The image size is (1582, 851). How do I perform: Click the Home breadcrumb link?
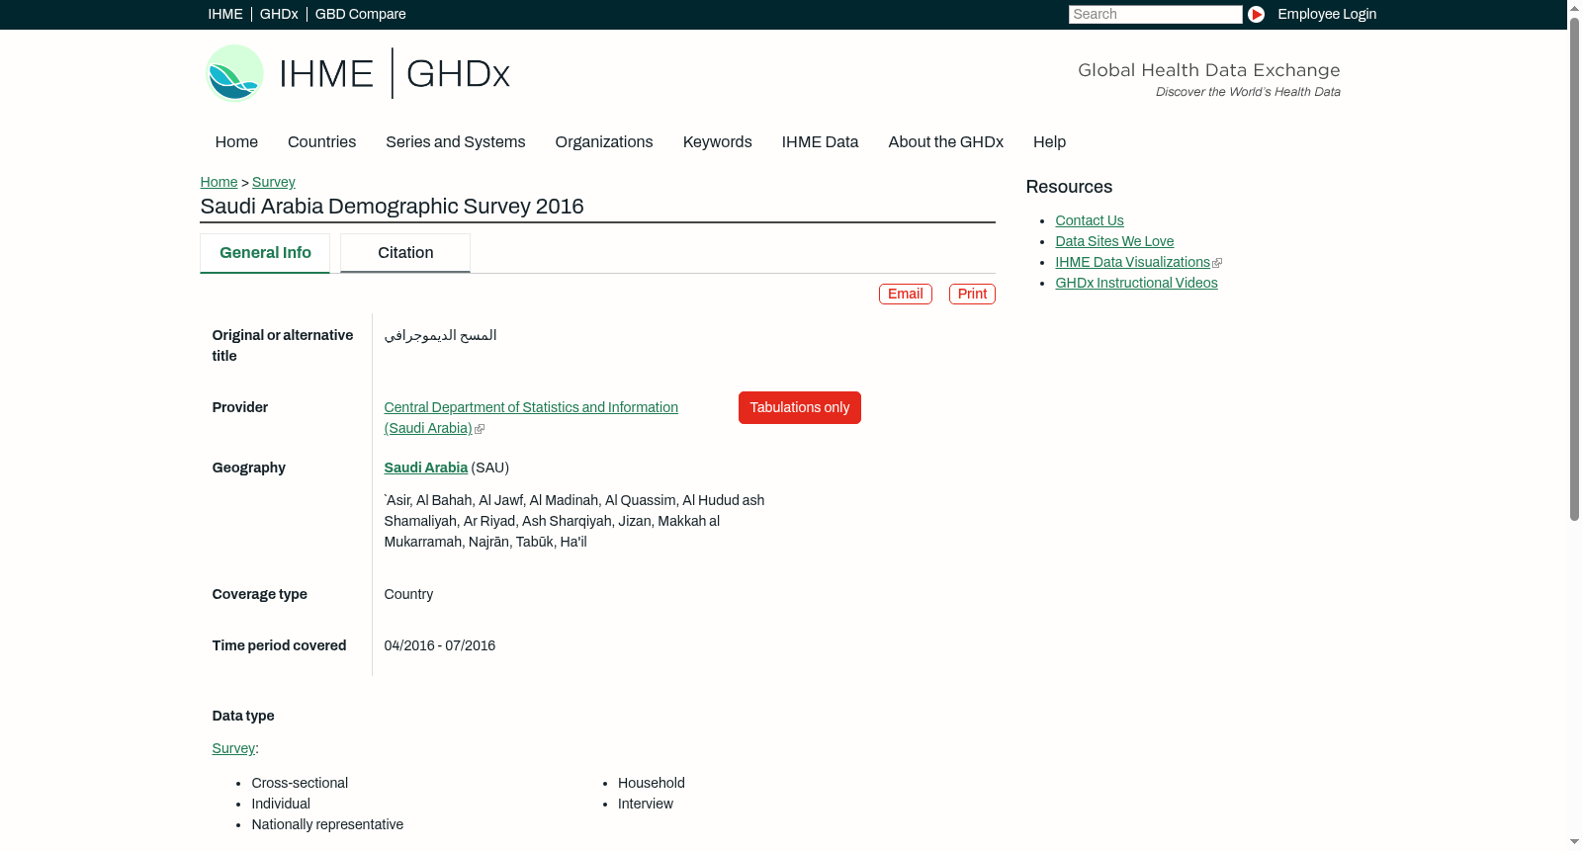[219, 182]
